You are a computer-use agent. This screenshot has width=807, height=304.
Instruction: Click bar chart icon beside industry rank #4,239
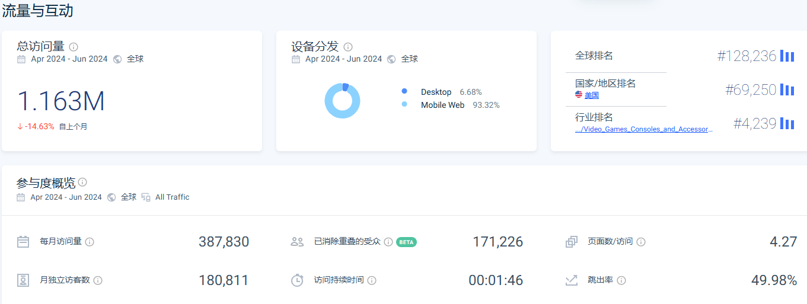pyautogui.click(x=787, y=124)
